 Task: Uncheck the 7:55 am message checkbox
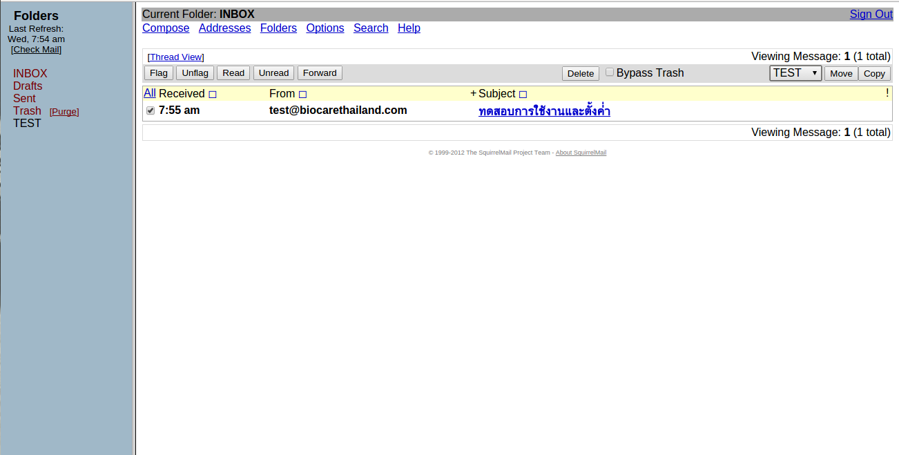(151, 110)
